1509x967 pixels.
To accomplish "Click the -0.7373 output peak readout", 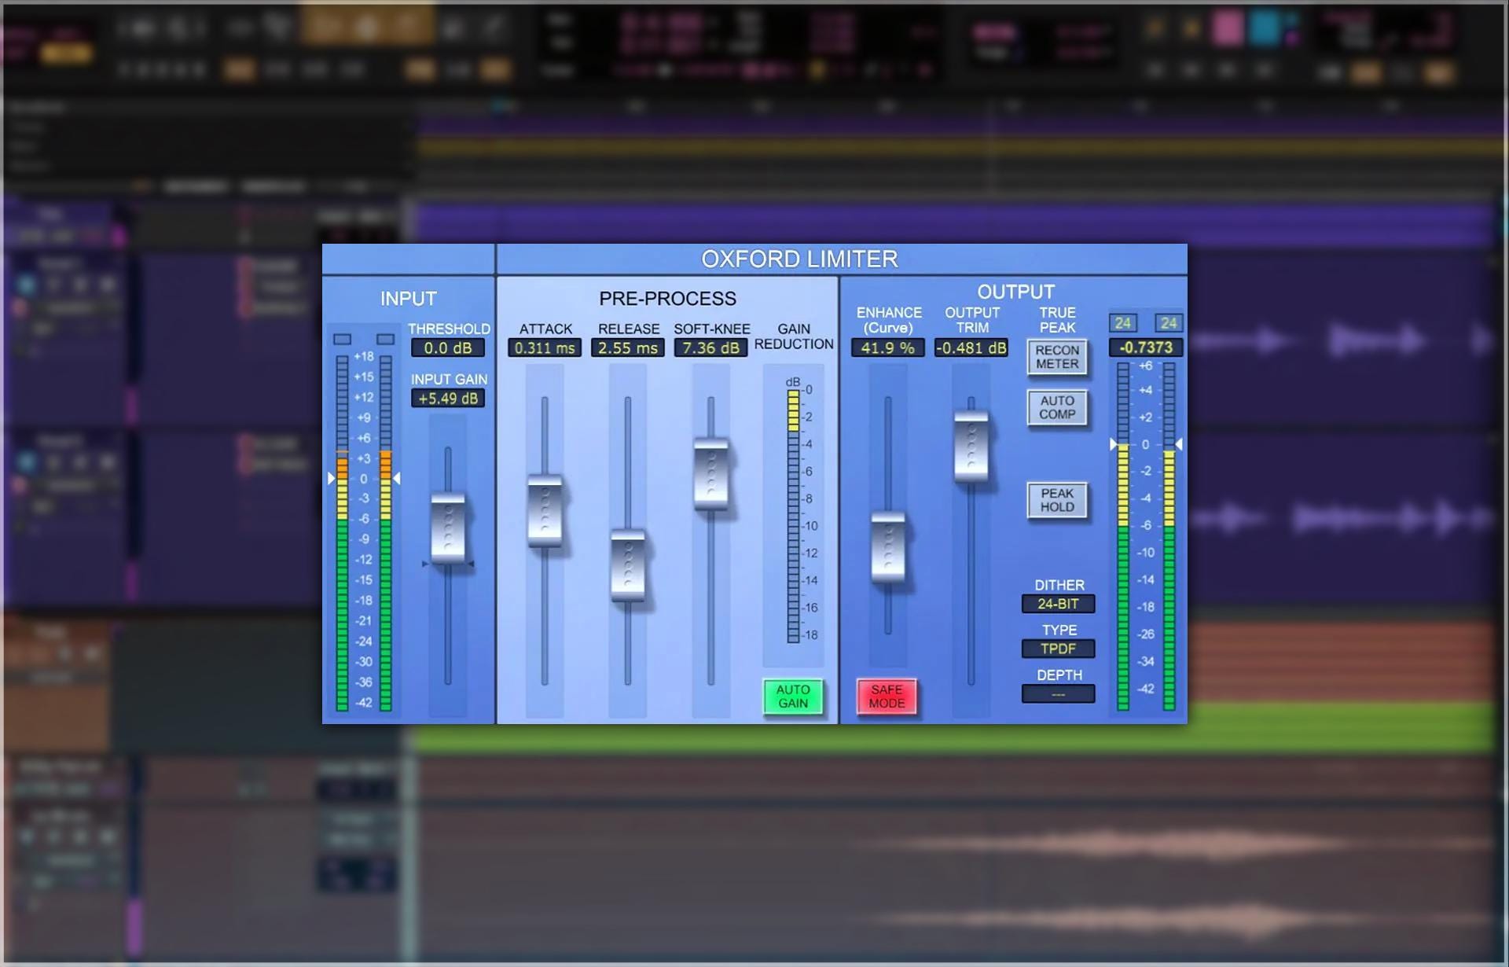I will click(x=1146, y=347).
